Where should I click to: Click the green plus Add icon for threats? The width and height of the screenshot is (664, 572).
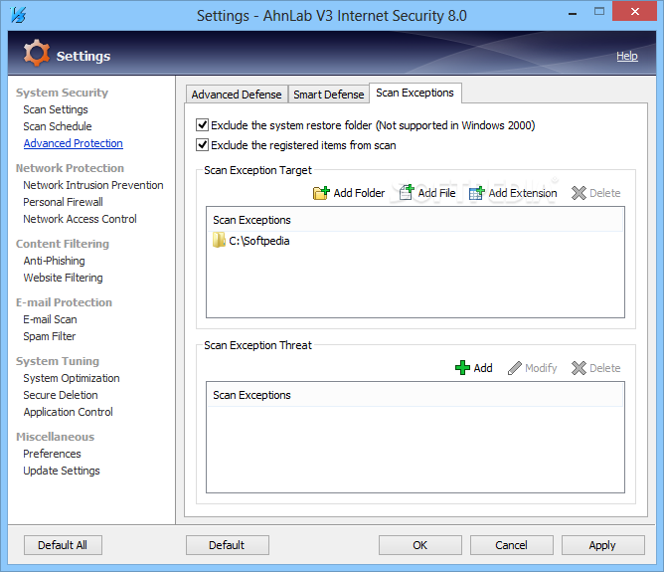(462, 368)
